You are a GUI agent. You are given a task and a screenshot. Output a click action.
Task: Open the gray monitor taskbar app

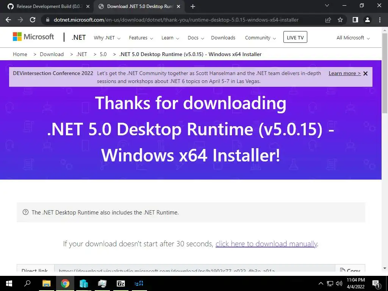tap(102, 283)
